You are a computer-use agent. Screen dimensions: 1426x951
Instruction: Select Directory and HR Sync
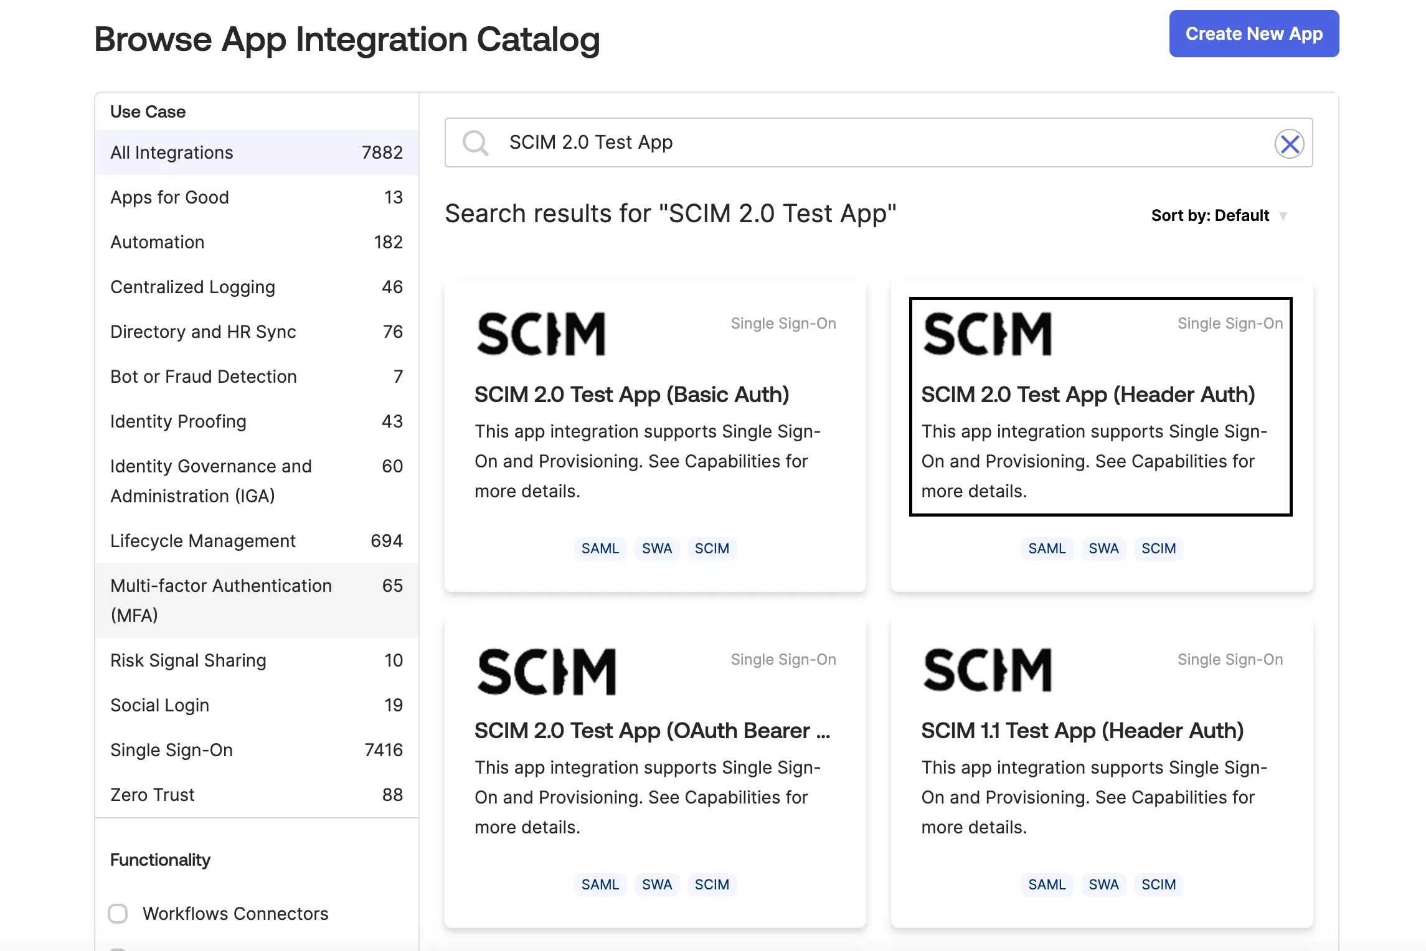coord(257,332)
